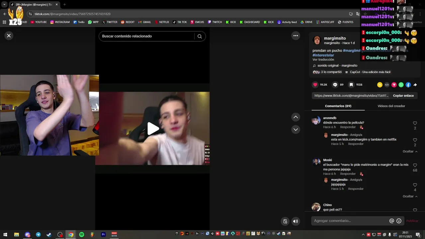
Task: Open the tab search dropdown arrow
Action: [x=4, y=5]
